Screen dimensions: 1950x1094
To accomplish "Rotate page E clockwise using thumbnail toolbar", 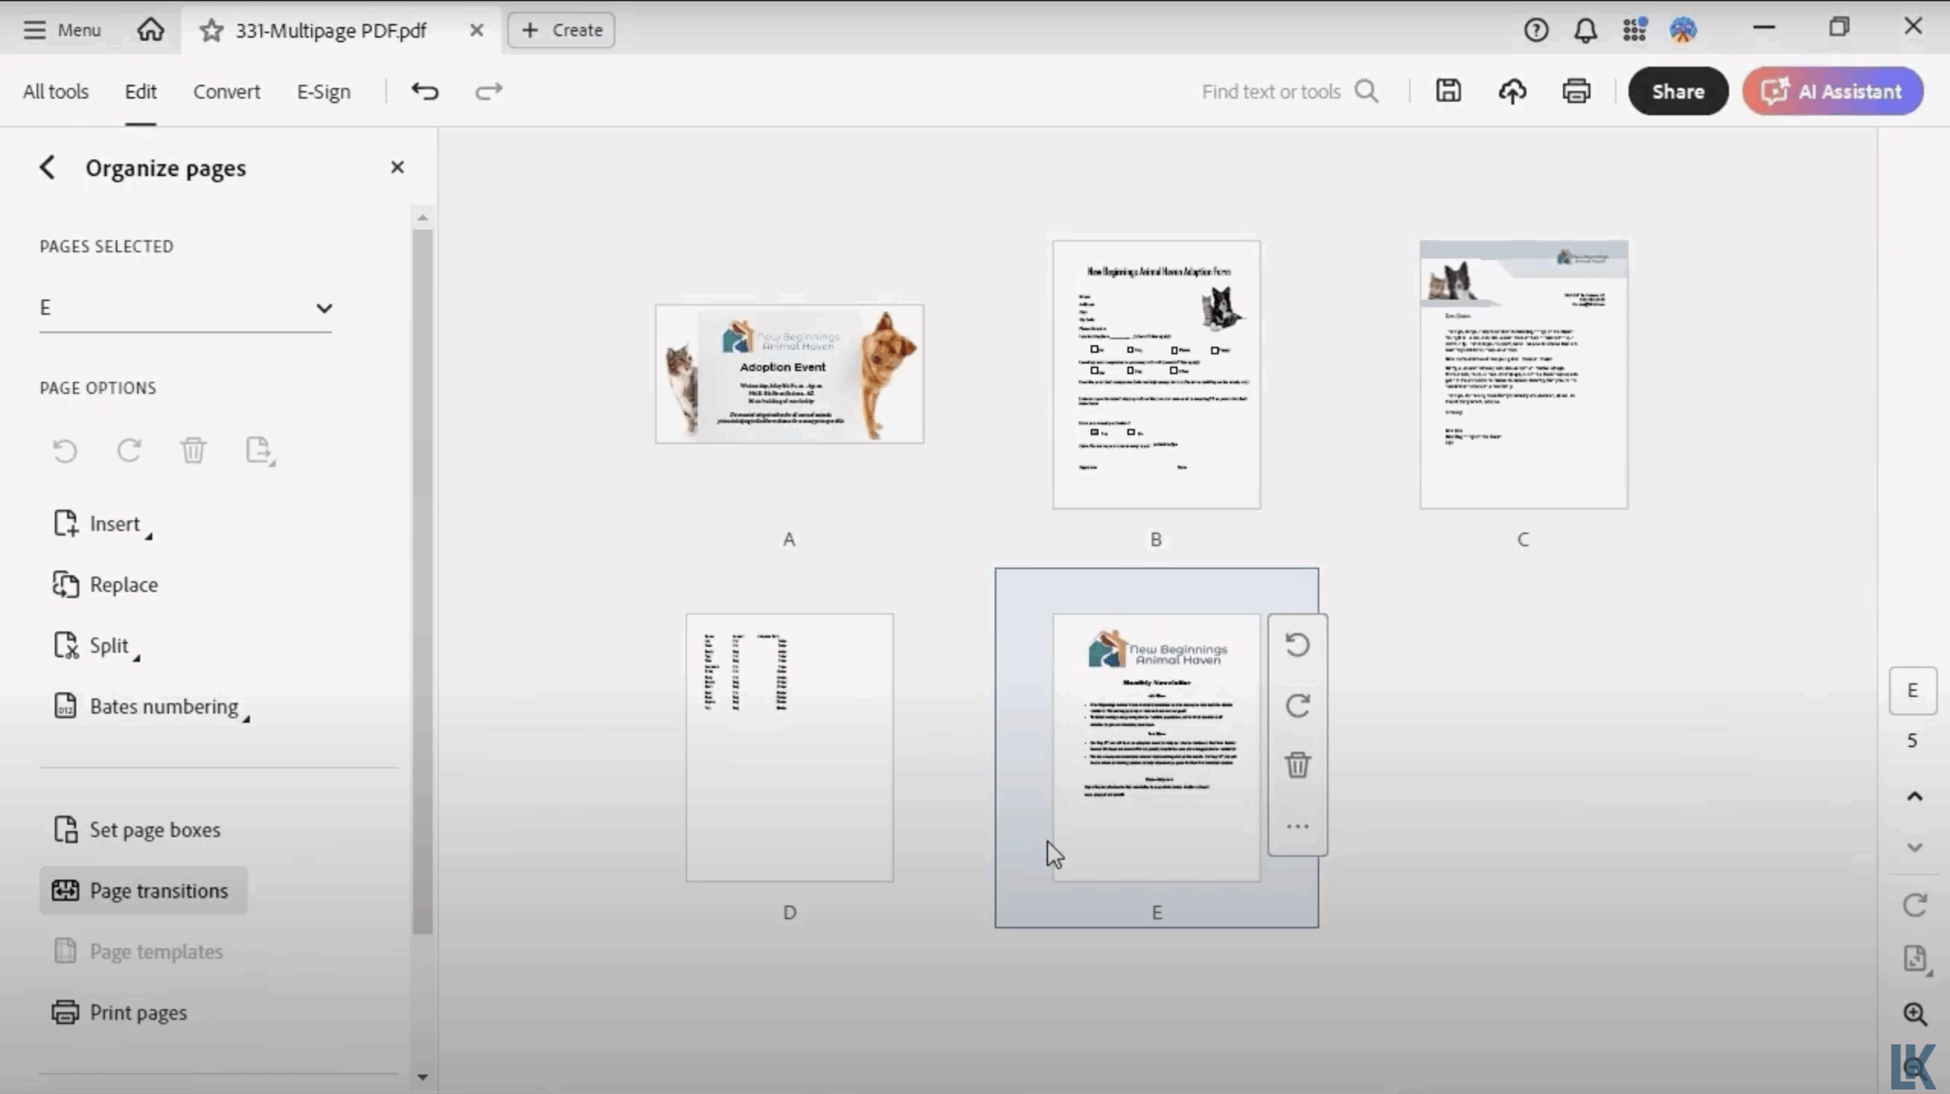I will click(1297, 706).
